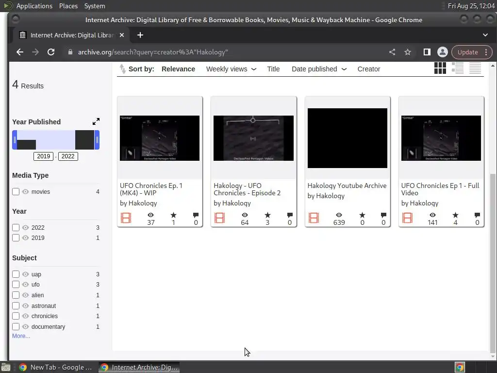This screenshot has height=373, width=497.
Task: Share this page via the share icon
Action: (x=392, y=52)
